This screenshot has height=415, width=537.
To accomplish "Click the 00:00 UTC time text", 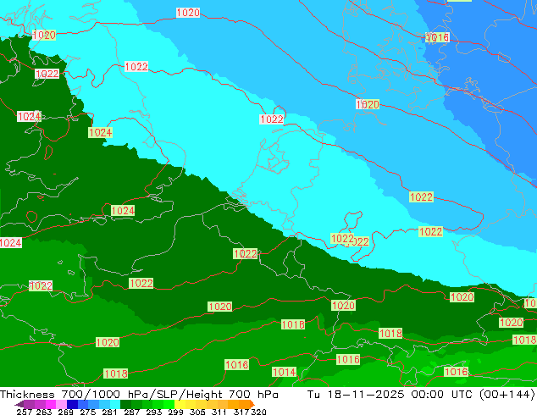I will coord(444,395).
